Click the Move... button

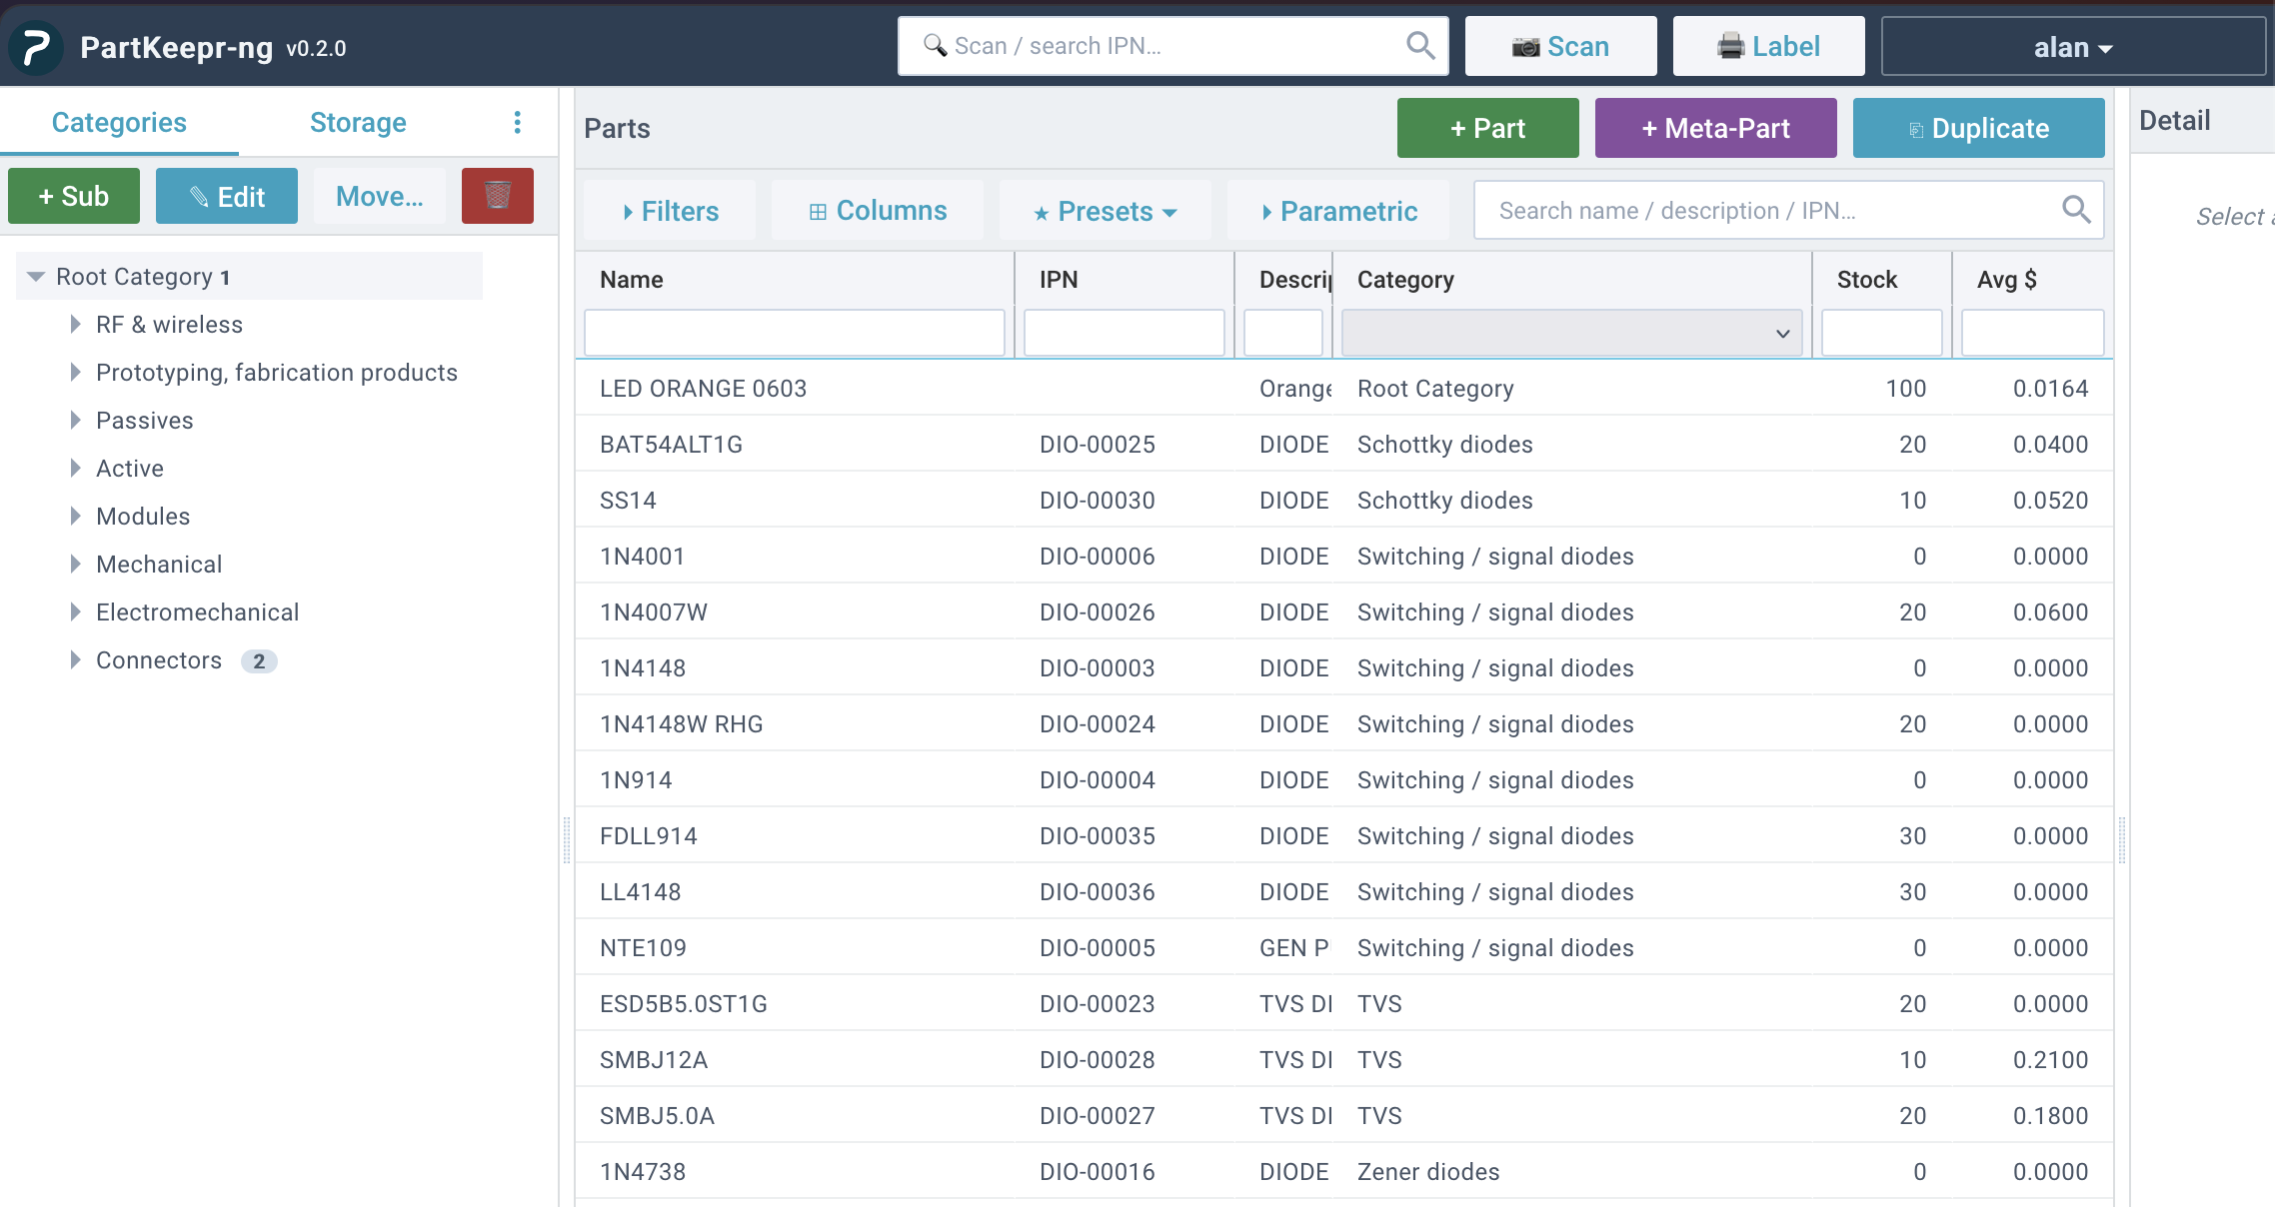(380, 196)
